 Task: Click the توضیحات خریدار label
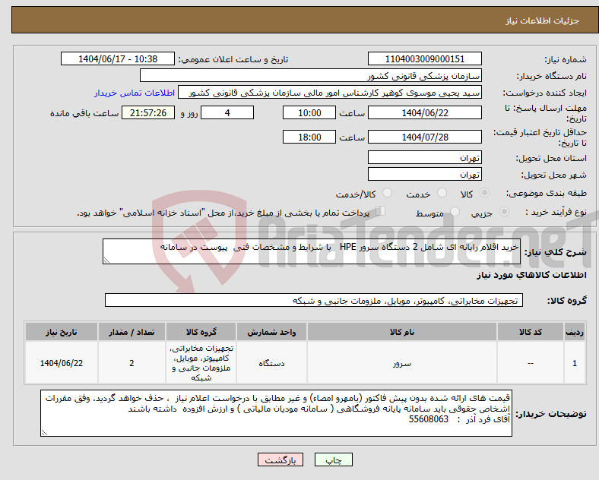pyautogui.click(x=551, y=414)
